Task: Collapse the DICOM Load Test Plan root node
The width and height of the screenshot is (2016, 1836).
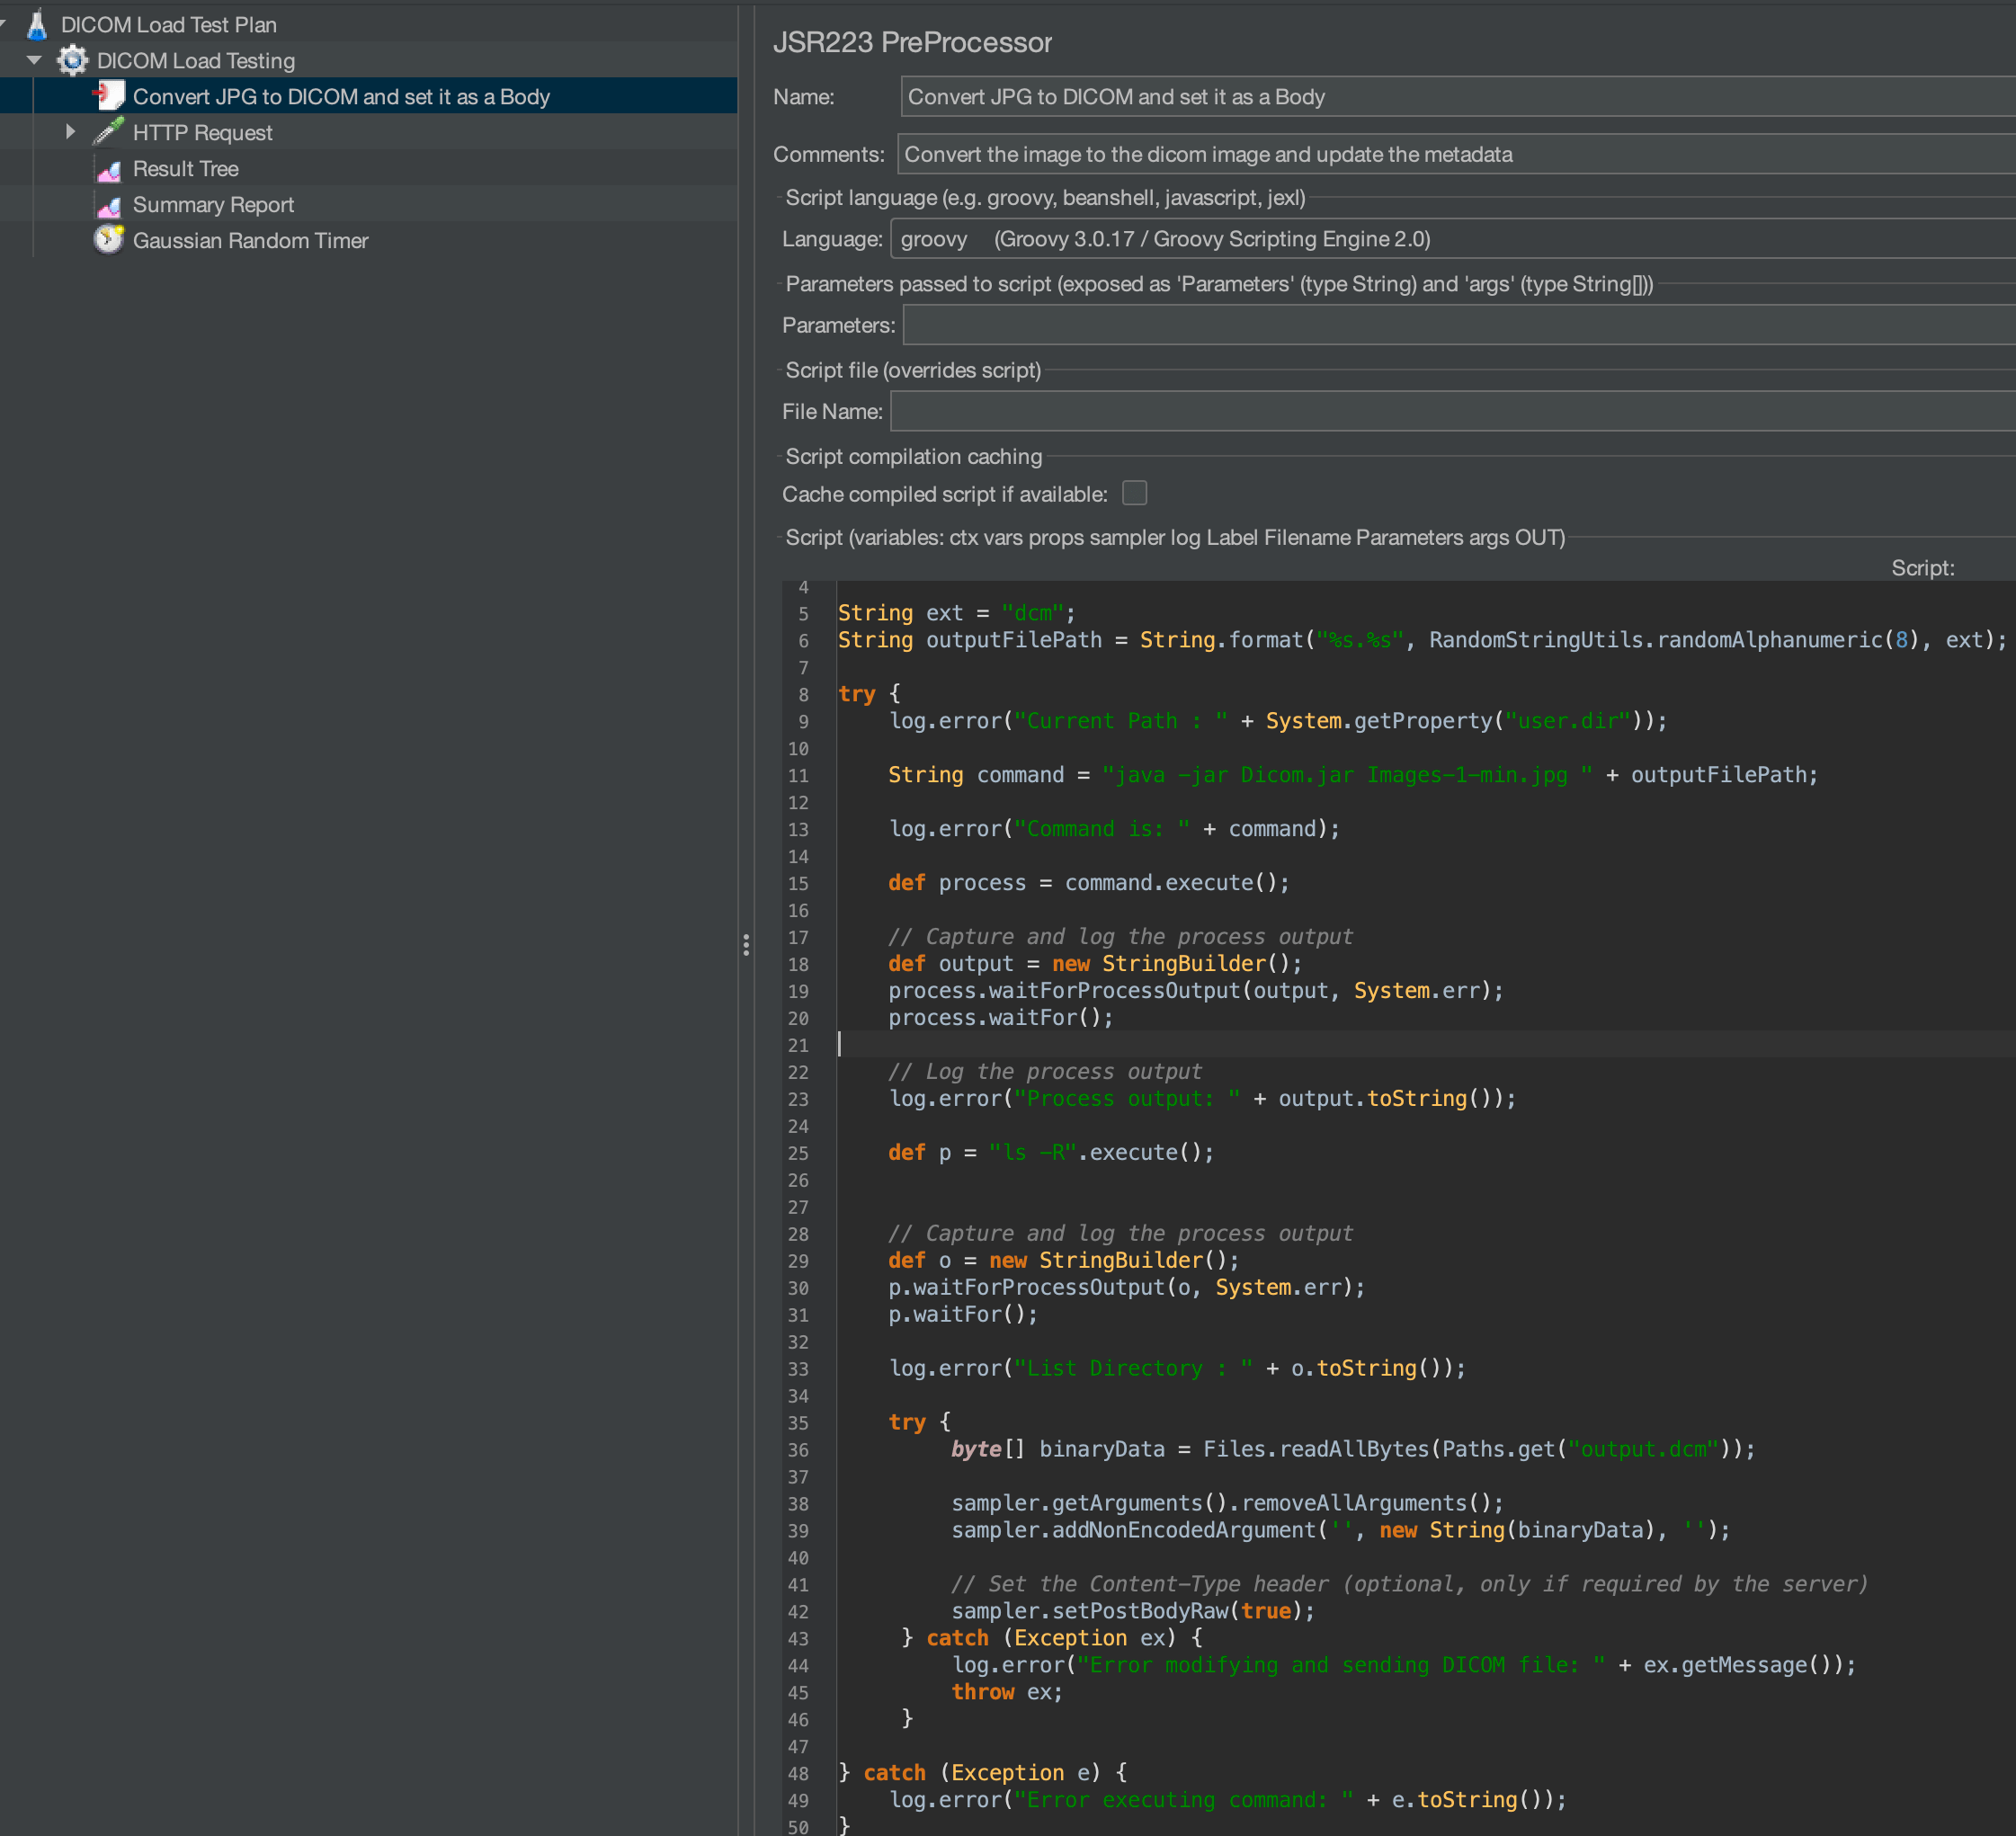Action: pyautogui.click(x=4, y=24)
